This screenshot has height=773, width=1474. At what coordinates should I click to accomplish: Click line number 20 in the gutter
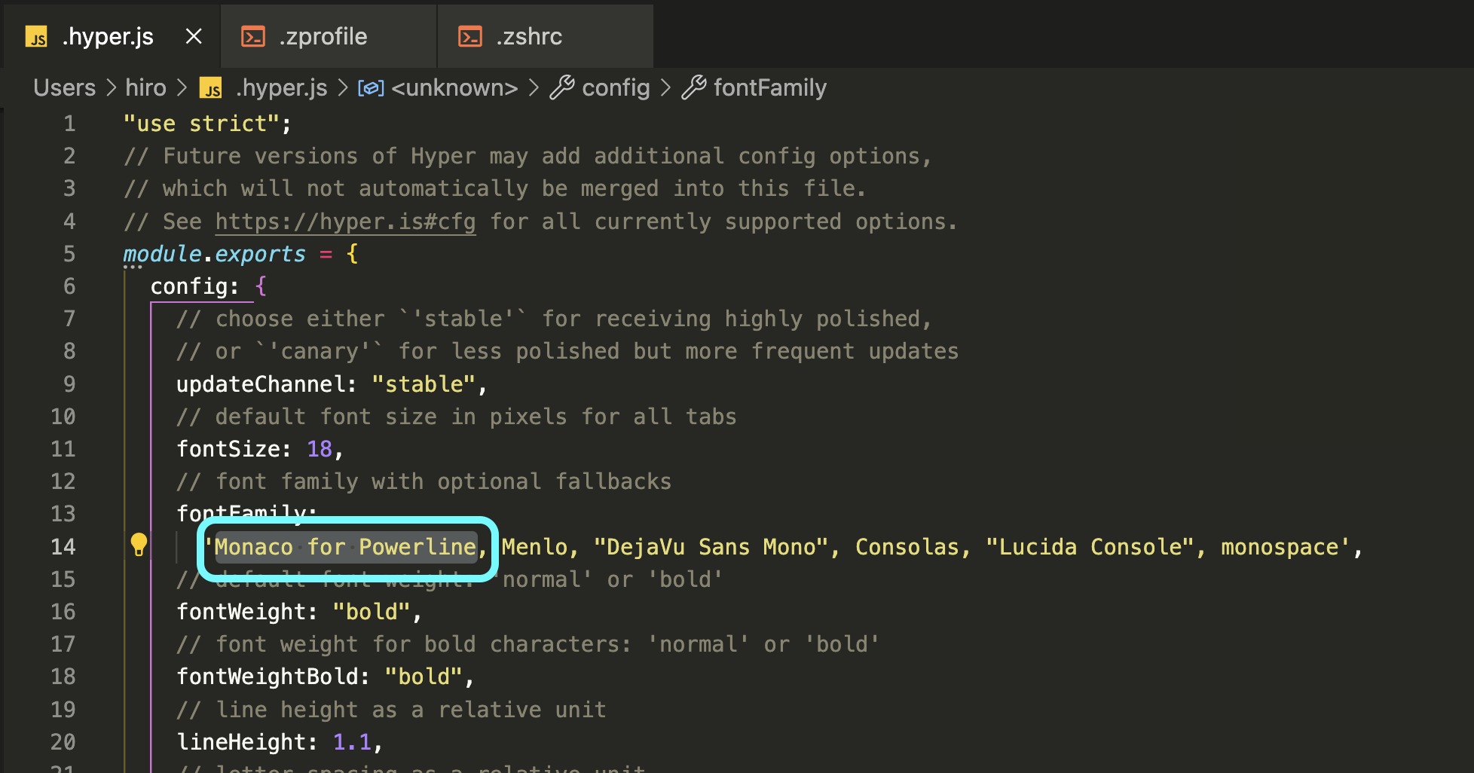point(63,742)
